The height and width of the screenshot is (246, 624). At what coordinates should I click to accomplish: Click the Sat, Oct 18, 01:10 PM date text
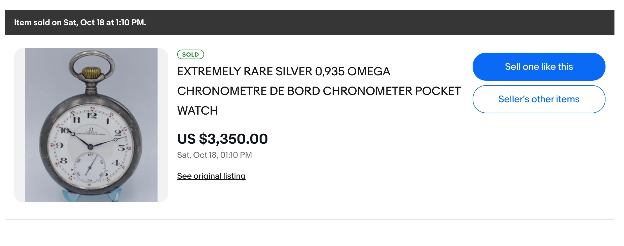(x=214, y=155)
